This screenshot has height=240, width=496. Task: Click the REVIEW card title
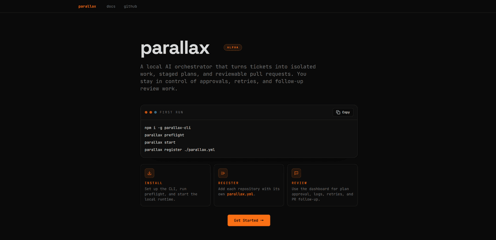[299, 183]
